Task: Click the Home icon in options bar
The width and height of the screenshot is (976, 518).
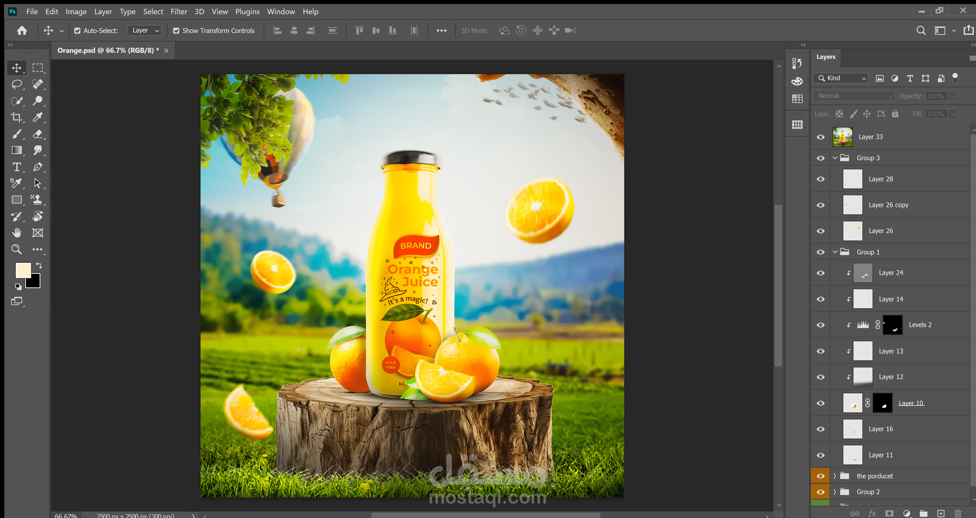Action: tap(22, 30)
